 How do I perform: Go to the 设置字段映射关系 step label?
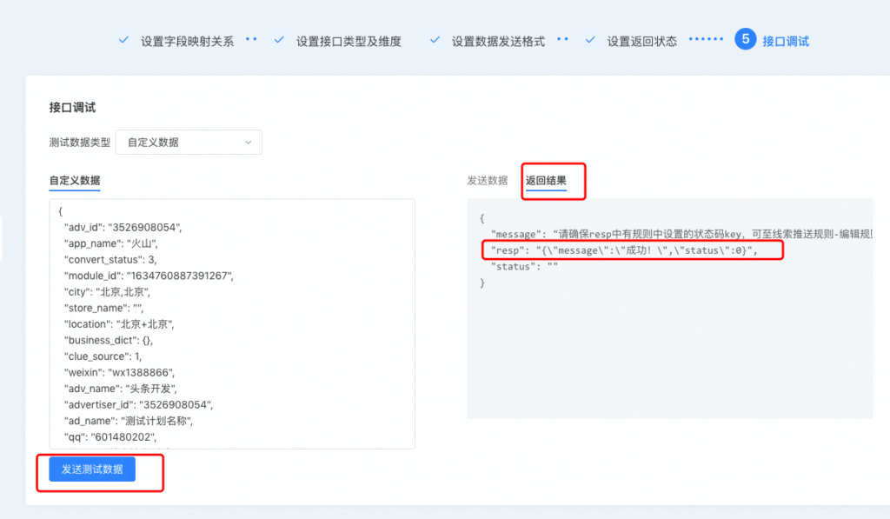click(187, 41)
